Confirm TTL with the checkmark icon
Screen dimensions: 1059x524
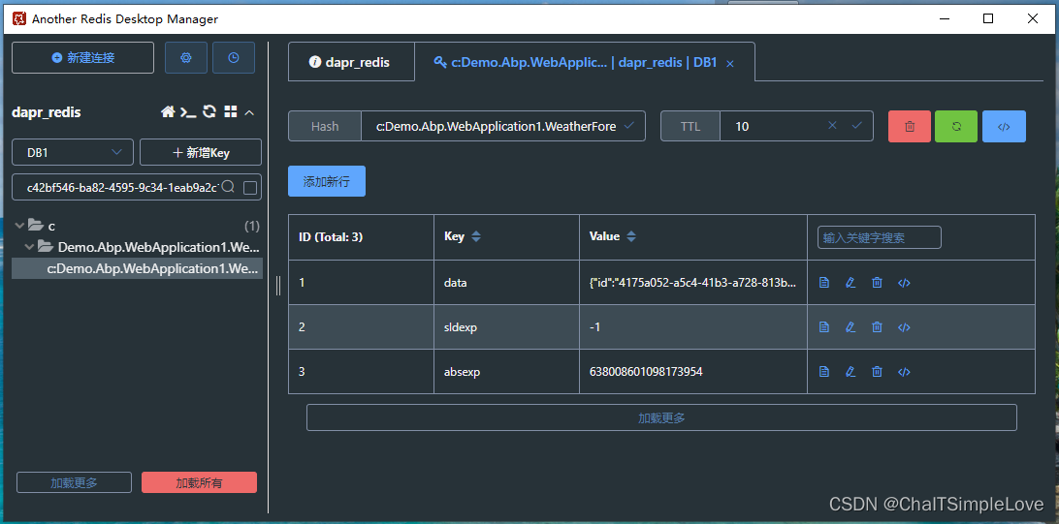[857, 126]
